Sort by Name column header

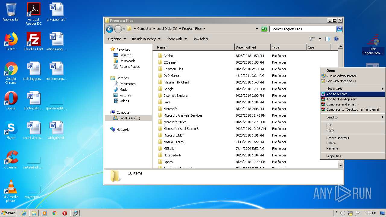tap(194, 47)
